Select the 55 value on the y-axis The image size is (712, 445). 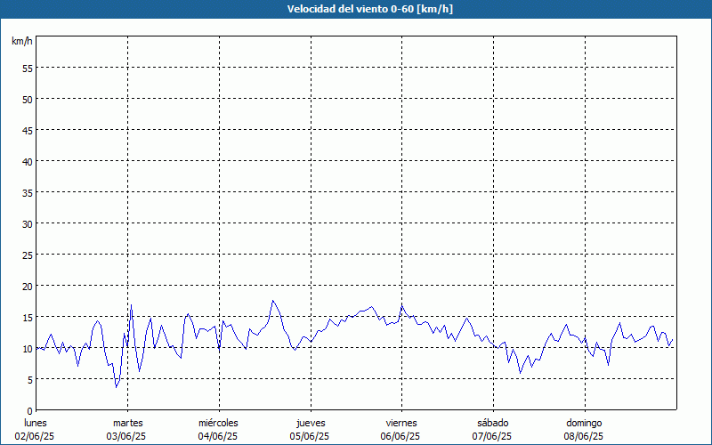(x=28, y=69)
